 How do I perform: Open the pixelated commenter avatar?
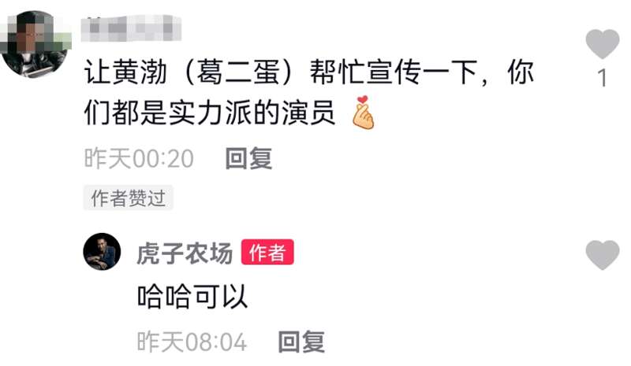click(35, 43)
